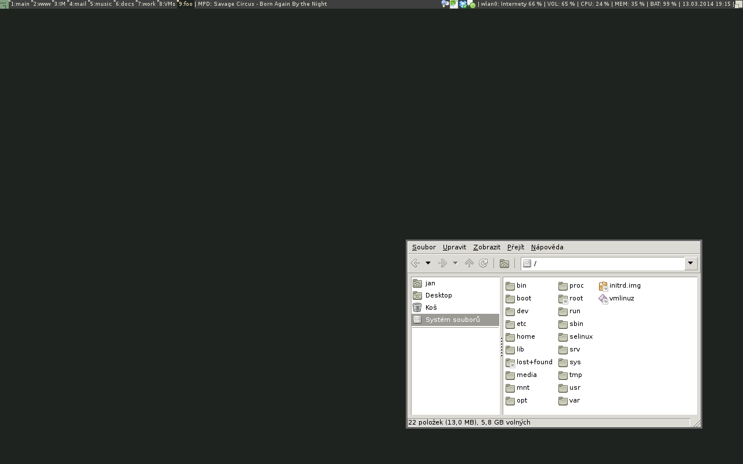This screenshot has height=464, width=743.
Task: Select the etc folder icon
Action: coord(510,324)
